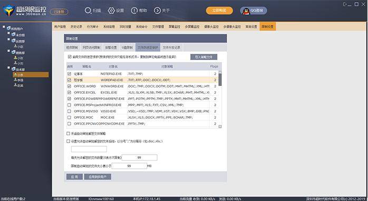Open the U盘限制 sub-tab
This screenshot has width=368, height=201.
[127, 47]
